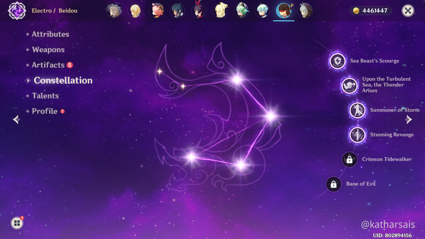Go to the next character arrow
This screenshot has width=425, height=239.
tap(409, 120)
